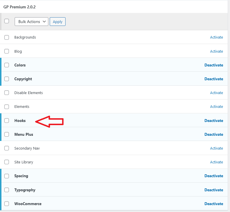Click the Spacing module name
Screen dimensions: 230x212
(21, 176)
